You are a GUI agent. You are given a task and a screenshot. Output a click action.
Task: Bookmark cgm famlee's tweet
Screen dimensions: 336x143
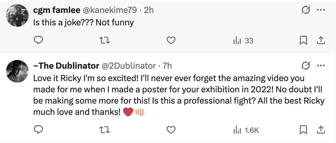[x=303, y=41]
